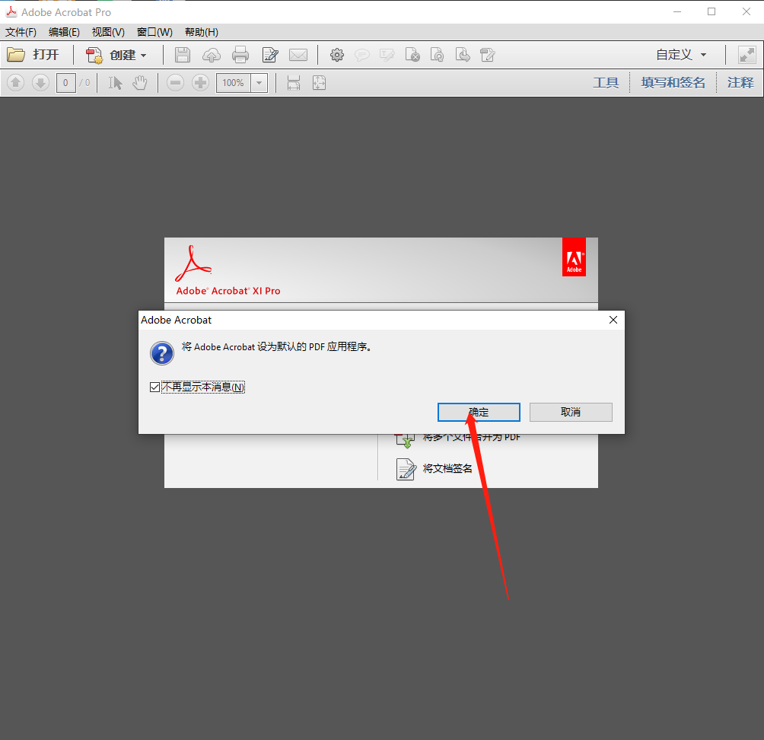Click the edit form document icon
Image resolution: width=764 pixels, height=740 pixels.
pyautogui.click(x=487, y=55)
